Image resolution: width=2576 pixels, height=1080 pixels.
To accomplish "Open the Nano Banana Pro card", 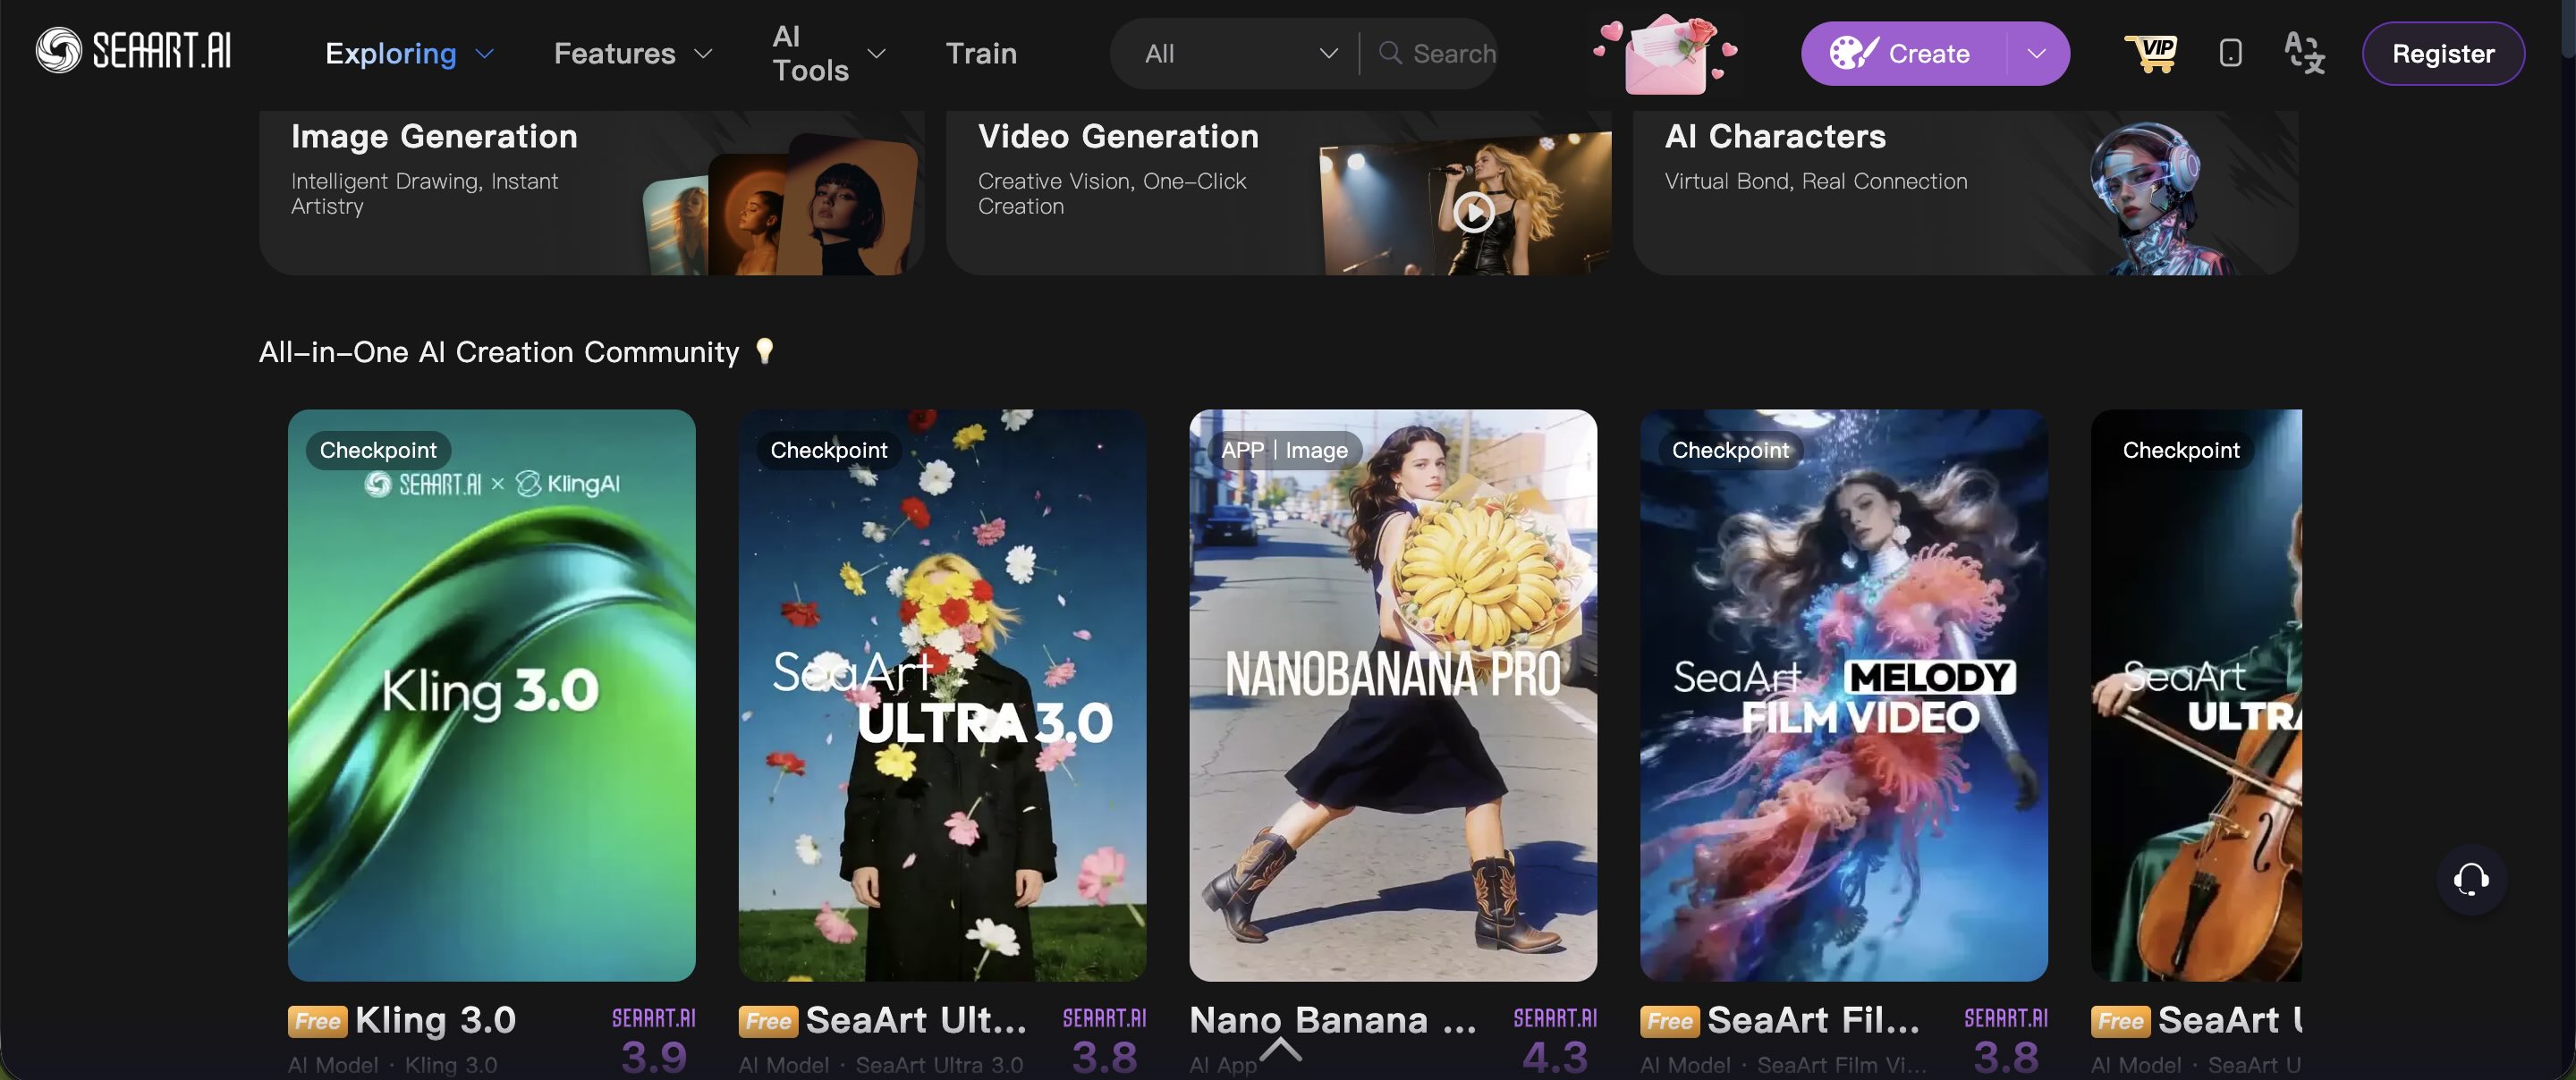I will [x=1392, y=693].
